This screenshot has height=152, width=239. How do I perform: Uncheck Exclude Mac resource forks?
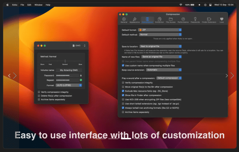tap(123, 91)
